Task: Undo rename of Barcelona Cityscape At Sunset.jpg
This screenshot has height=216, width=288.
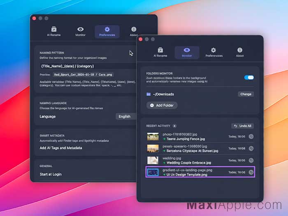Action: pos(251,148)
